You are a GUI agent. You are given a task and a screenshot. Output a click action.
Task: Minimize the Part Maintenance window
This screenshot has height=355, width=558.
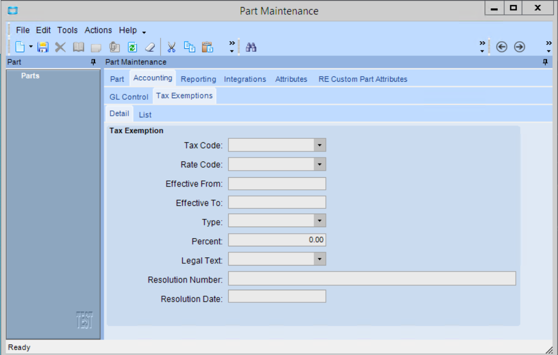(x=494, y=8)
